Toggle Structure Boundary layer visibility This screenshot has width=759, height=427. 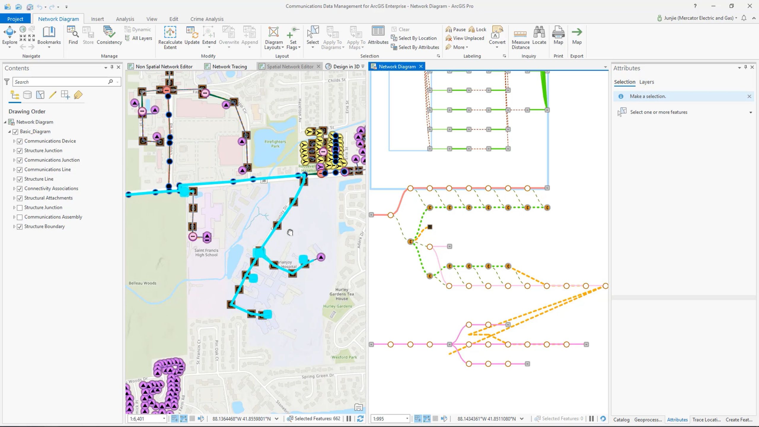pos(20,227)
